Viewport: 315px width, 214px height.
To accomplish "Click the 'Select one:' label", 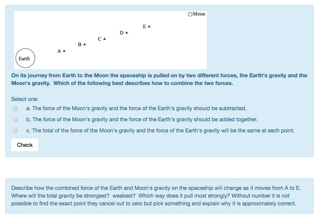I will click(25, 99).
